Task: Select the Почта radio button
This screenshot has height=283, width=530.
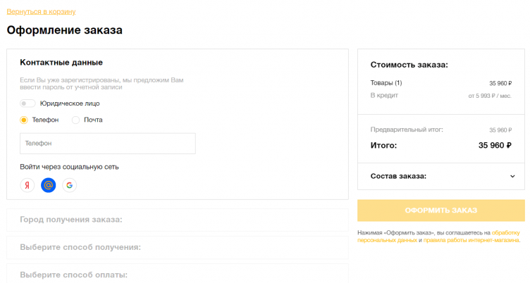Action: coord(75,120)
